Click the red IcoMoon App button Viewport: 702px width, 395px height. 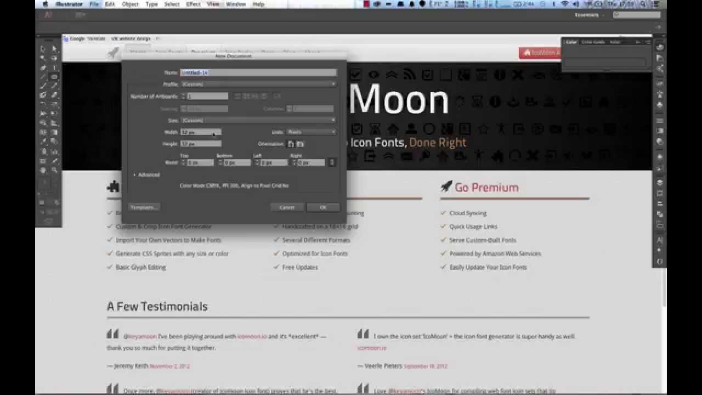(x=541, y=53)
